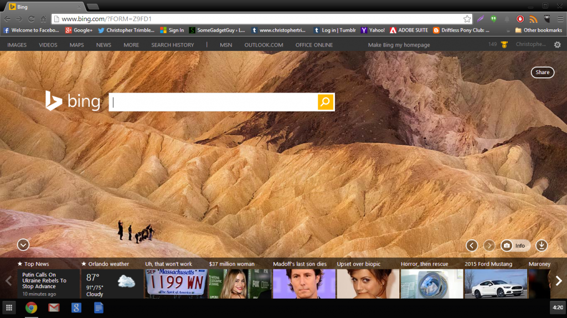Move news carousel back with left arrow
The height and width of the screenshot is (318, 567).
8,281
